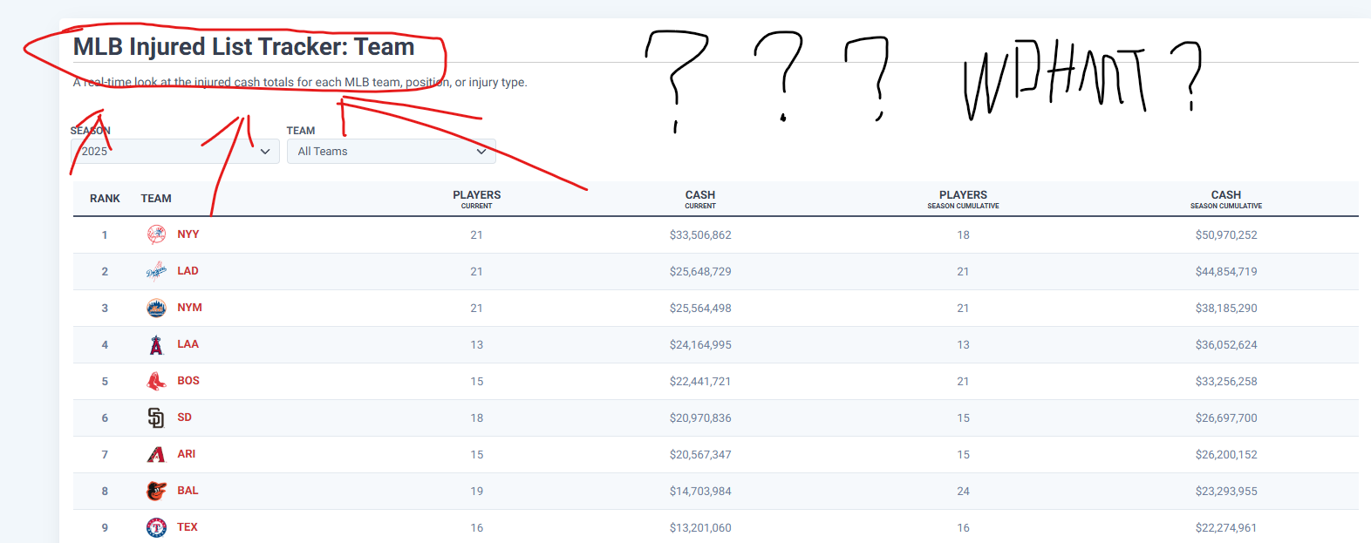Click the $26,200,152 cumulative cash value
1371x543 pixels.
pyautogui.click(x=1226, y=455)
